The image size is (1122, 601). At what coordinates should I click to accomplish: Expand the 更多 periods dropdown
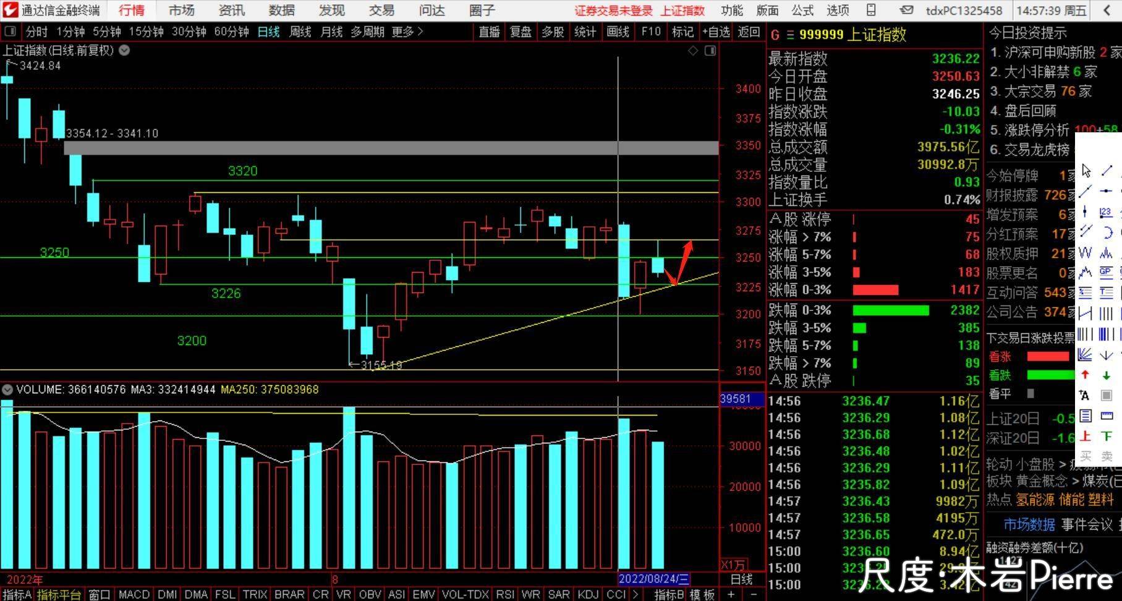[x=407, y=32]
